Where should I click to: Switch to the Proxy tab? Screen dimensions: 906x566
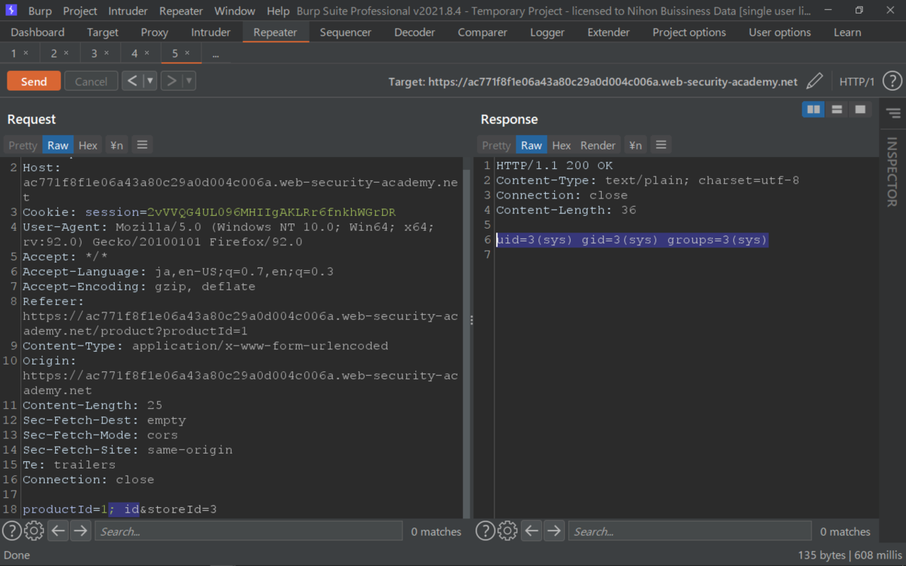[155, 32]
